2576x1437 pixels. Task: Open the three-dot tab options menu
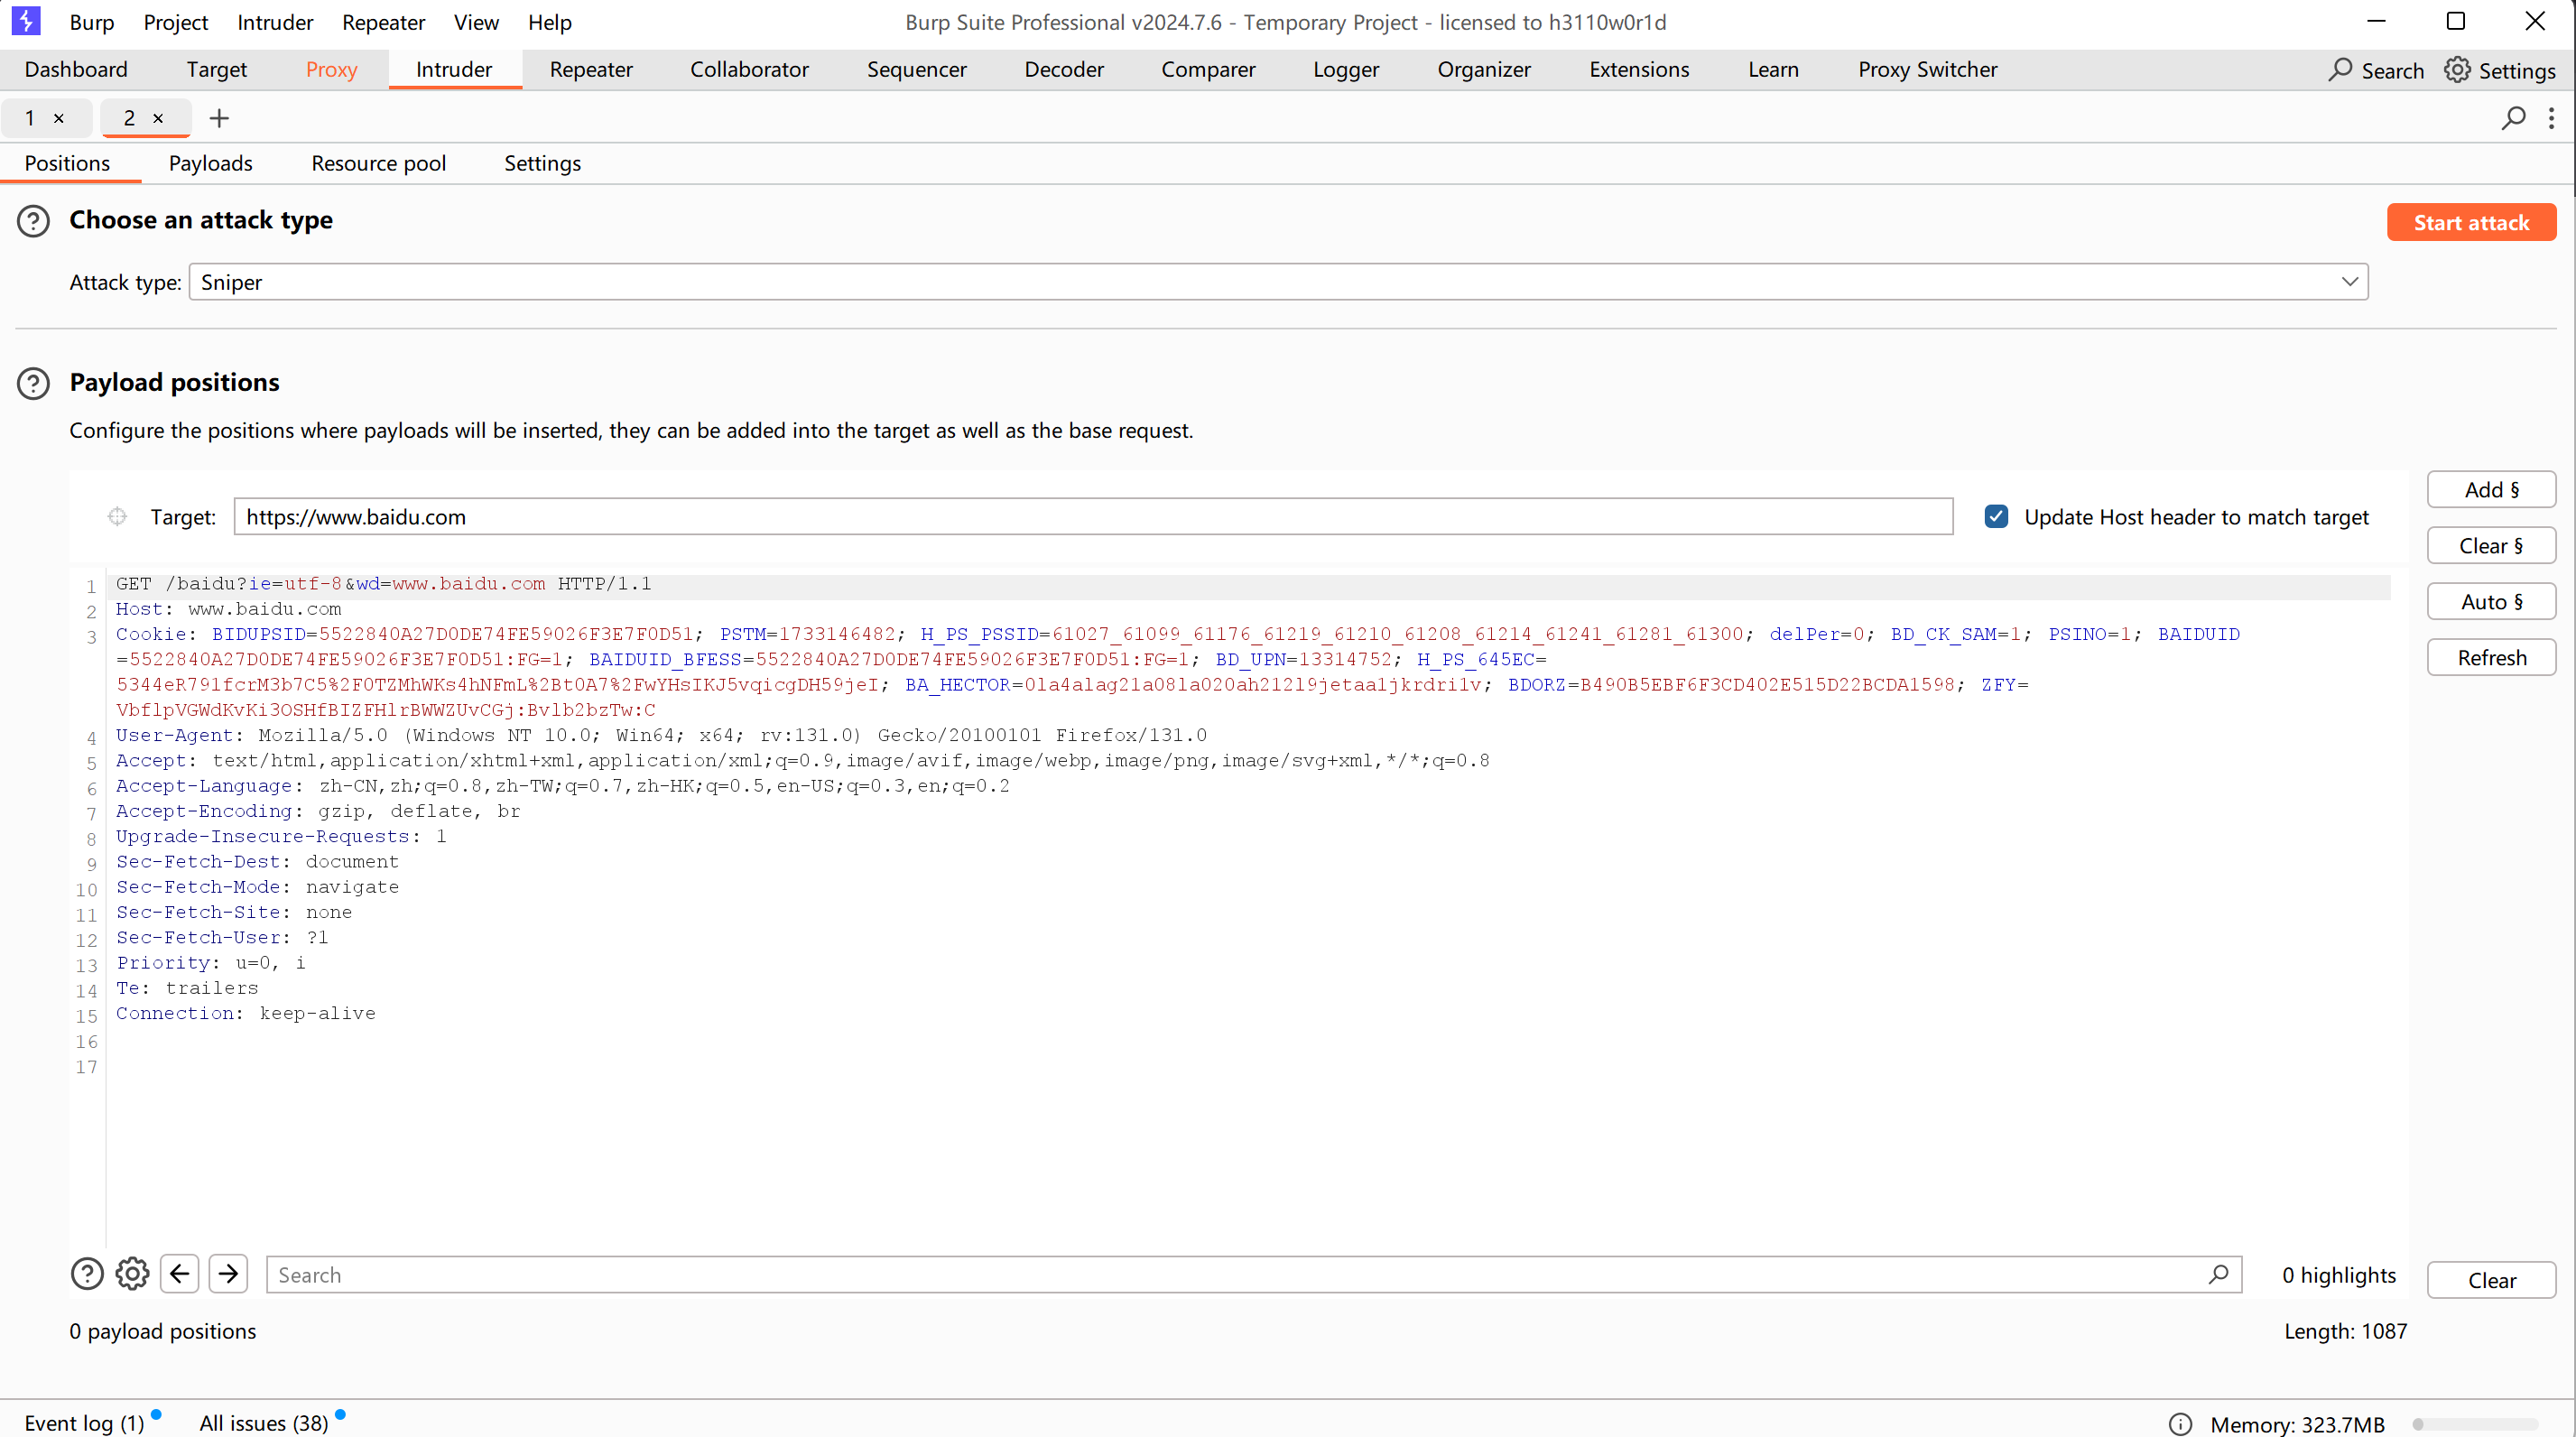pyautogui.click(x=2551, y=118)
